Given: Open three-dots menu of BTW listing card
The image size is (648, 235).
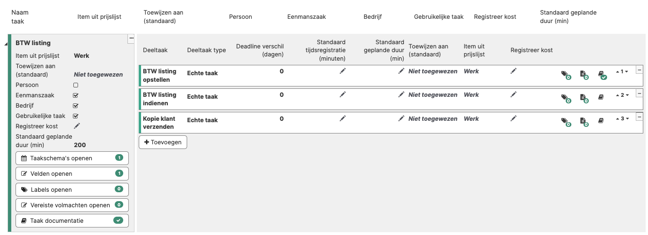Looking at the screenshot, I should [131, 38].
